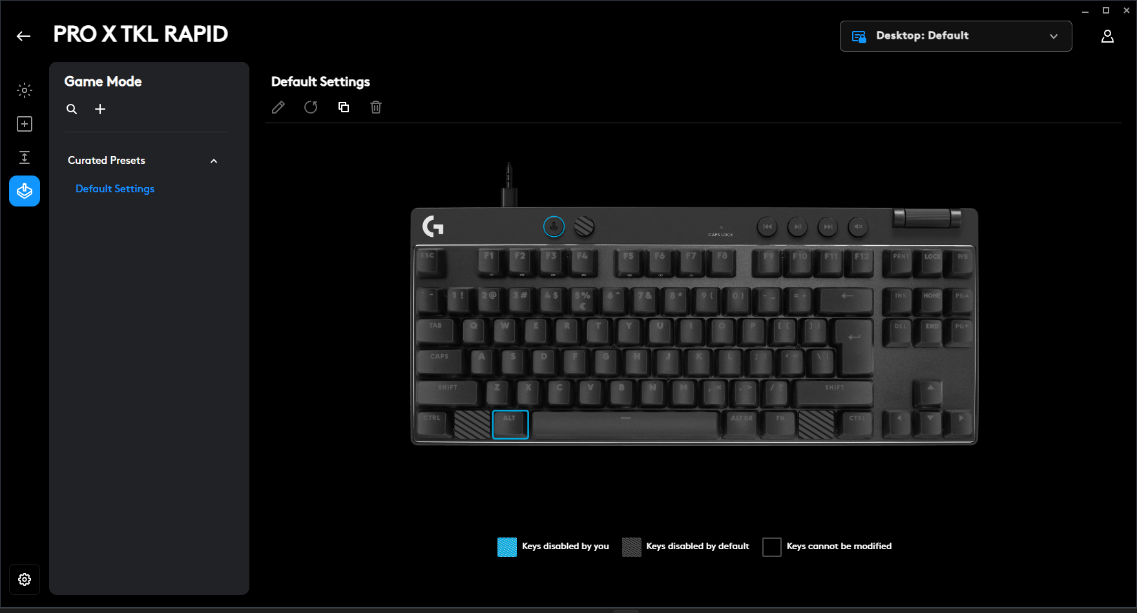
Task: Open the assignments plus-box sidebar icon
Action: (25, 124)
